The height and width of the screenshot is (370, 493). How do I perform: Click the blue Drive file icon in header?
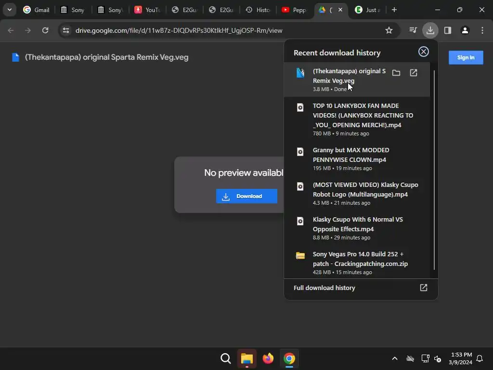tap(15, 57)
